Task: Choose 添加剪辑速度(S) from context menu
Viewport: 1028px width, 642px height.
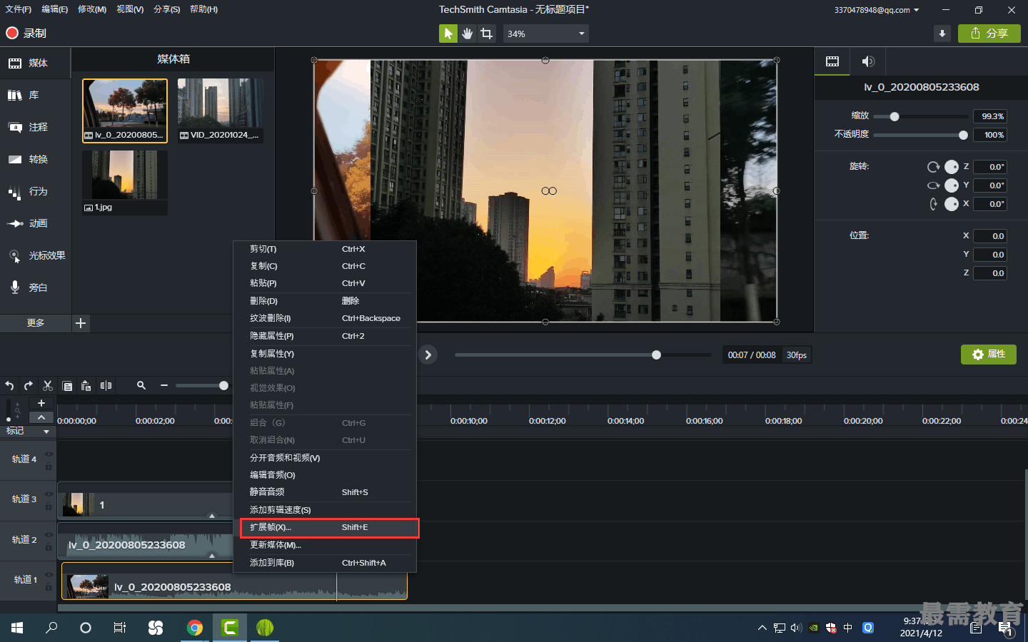Action: coord(325,510)
